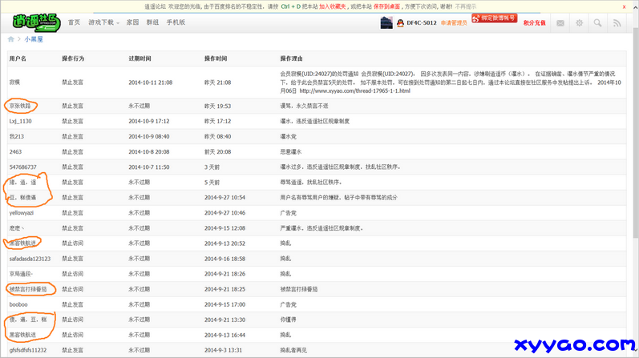
Task: Open the 家园 navigation item
Action: click(x=132, y=22)
